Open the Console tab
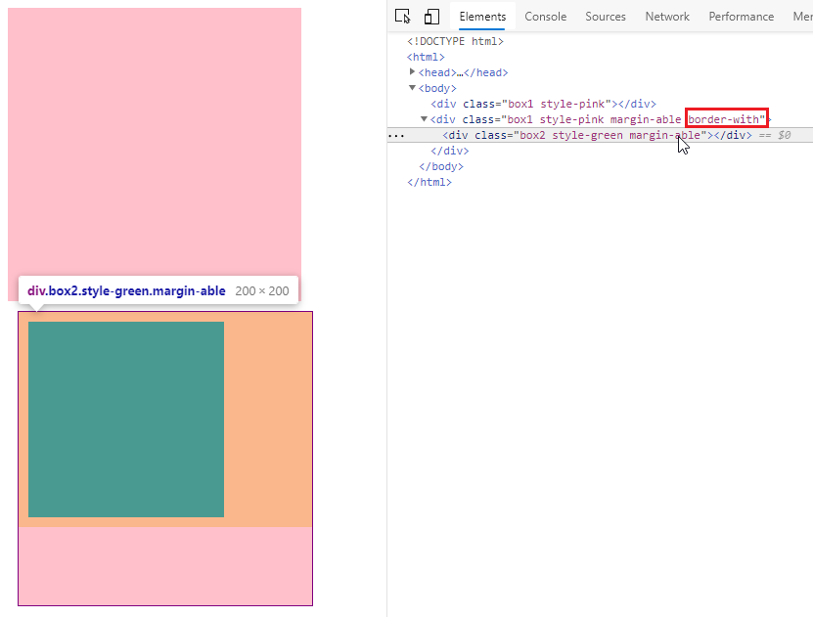The height and width of the screenshot is (617, 813). point(546,17)
